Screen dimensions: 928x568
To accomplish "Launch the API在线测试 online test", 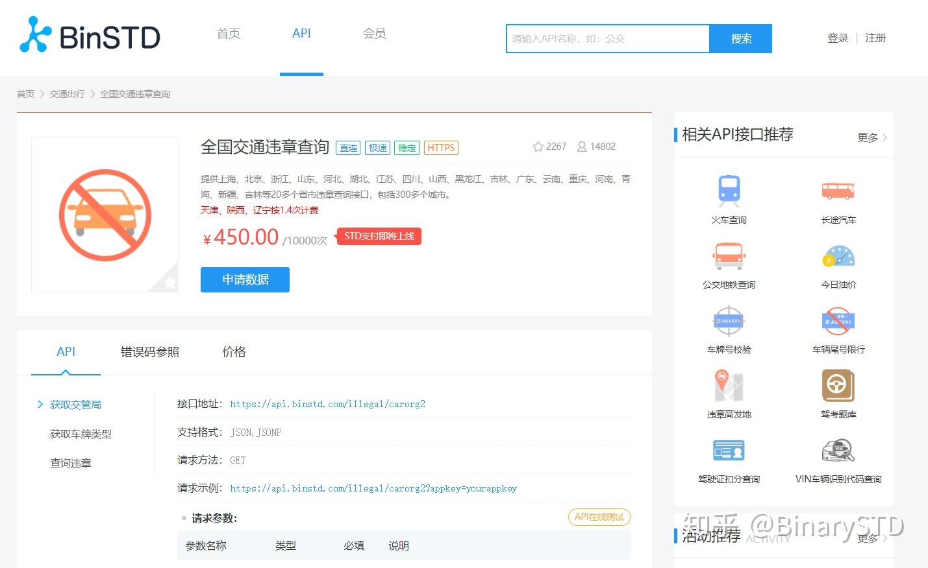I will 598,517.
